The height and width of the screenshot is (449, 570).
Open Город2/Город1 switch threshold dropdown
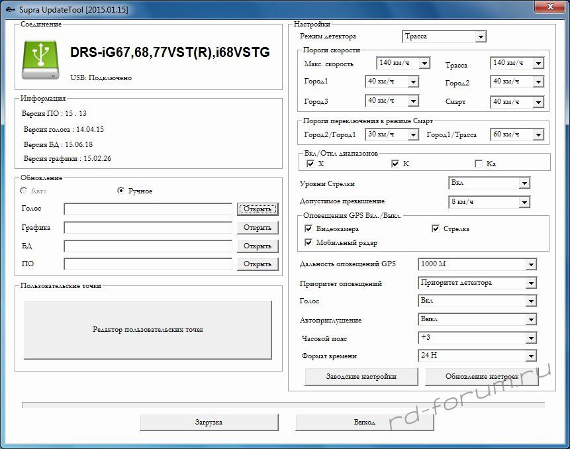coord(392,134)
